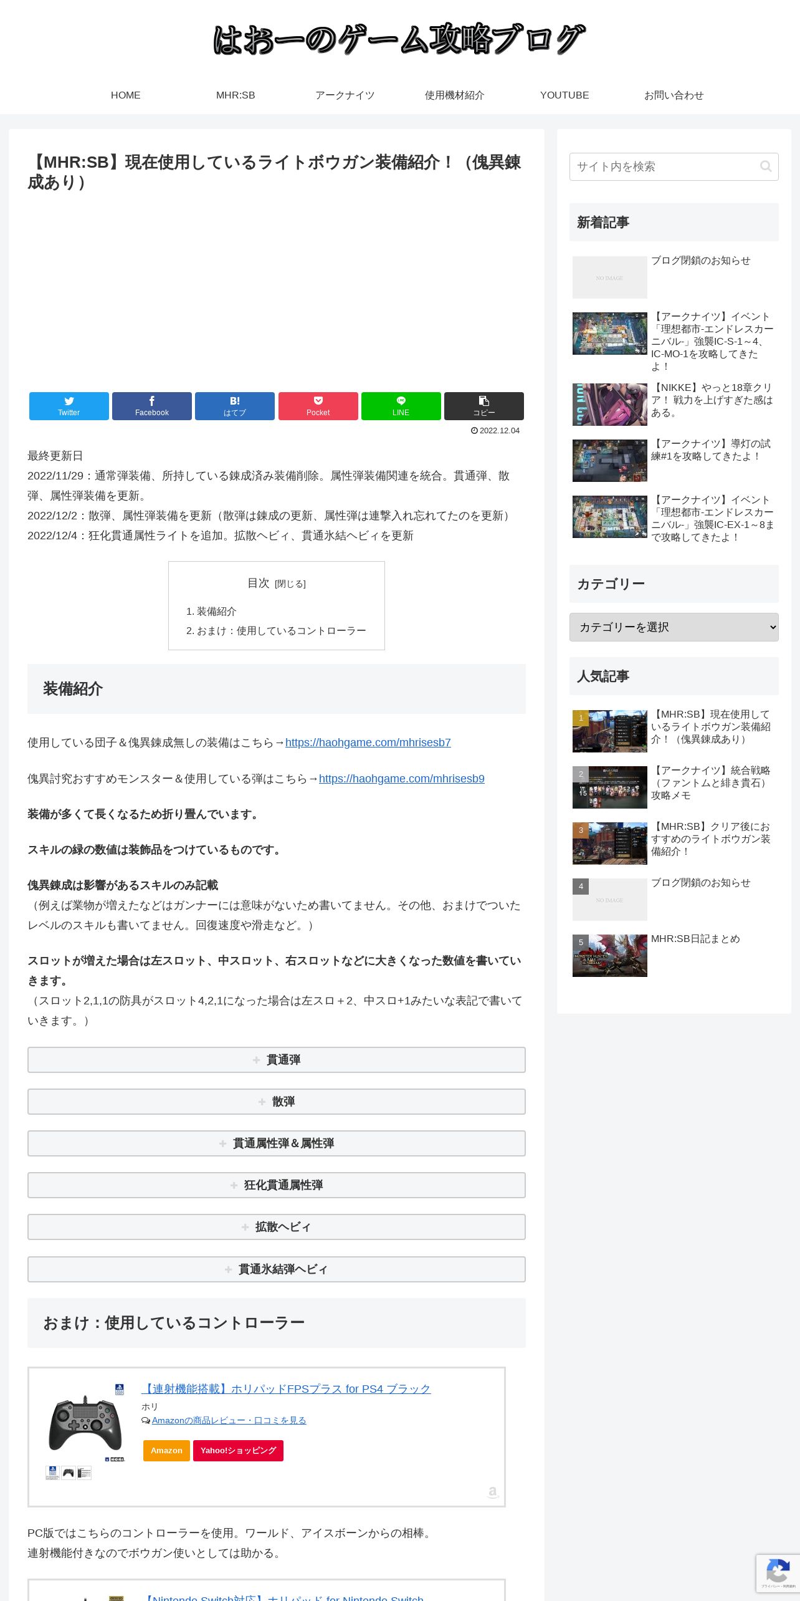Click the search magnifier icon
This screenshot has width=800, height=1601.
point(766,166)
